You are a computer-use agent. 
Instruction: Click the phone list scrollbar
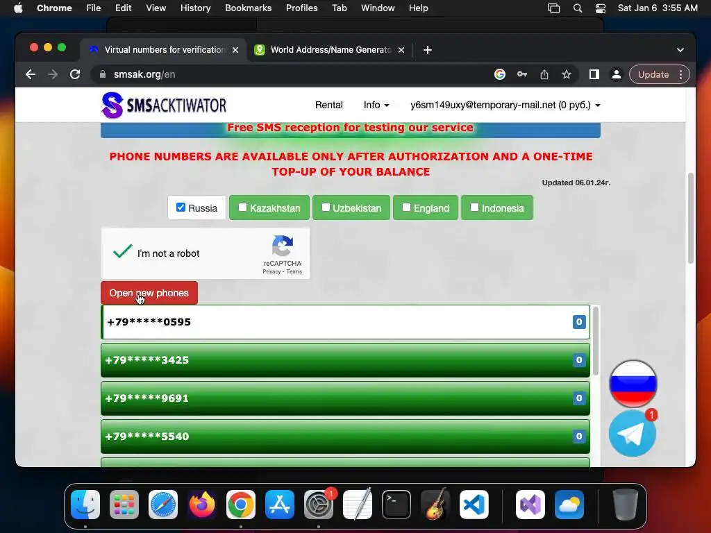click(595, 341)
